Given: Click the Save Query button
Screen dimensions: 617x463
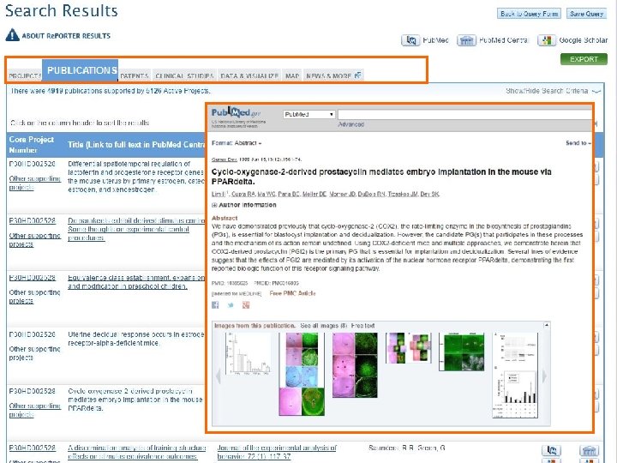Looking at the screenshot, I should [x=586, y=14].
